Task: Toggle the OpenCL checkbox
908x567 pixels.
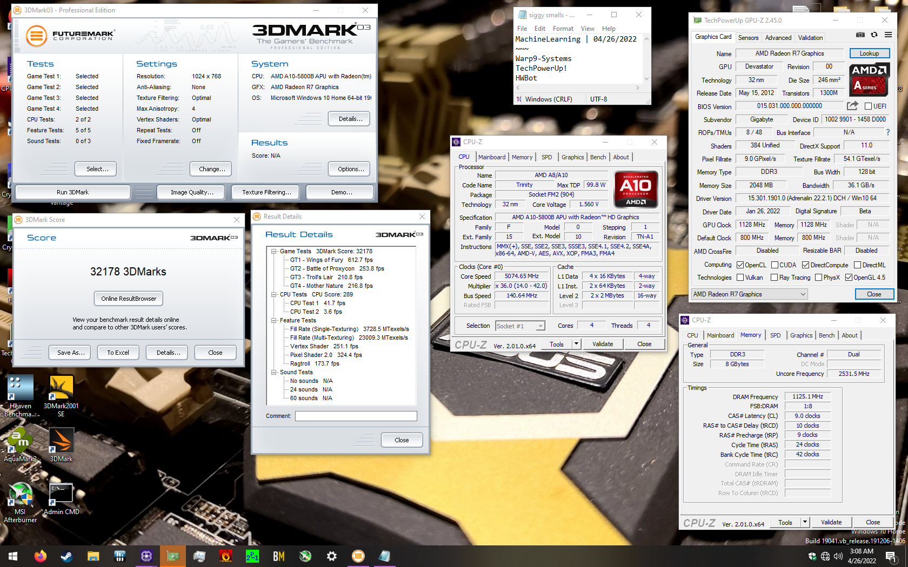Action: (740, 265)
